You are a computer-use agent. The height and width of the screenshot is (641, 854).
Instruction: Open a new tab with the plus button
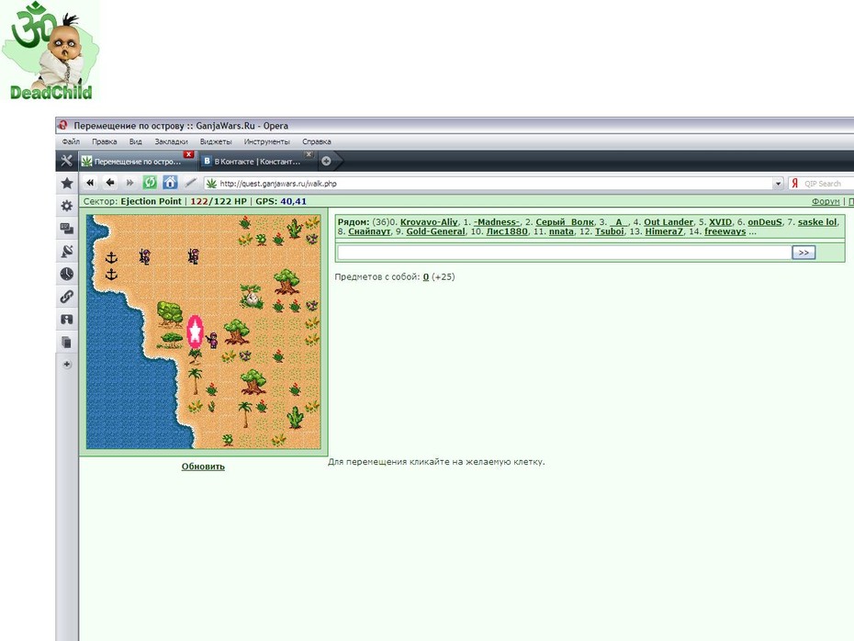326,161
